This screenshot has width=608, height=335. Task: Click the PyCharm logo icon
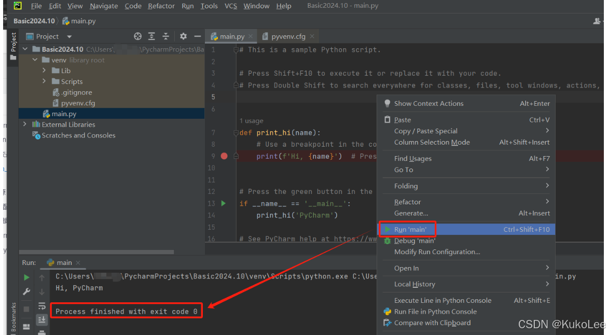[18, 5]
